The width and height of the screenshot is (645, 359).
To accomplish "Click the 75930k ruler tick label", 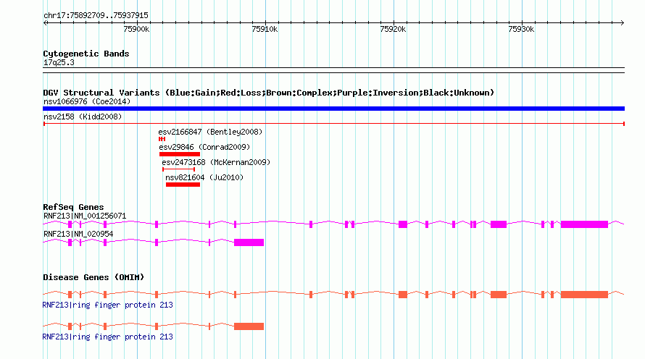I will pyautogui.click(x=522, y=29).
